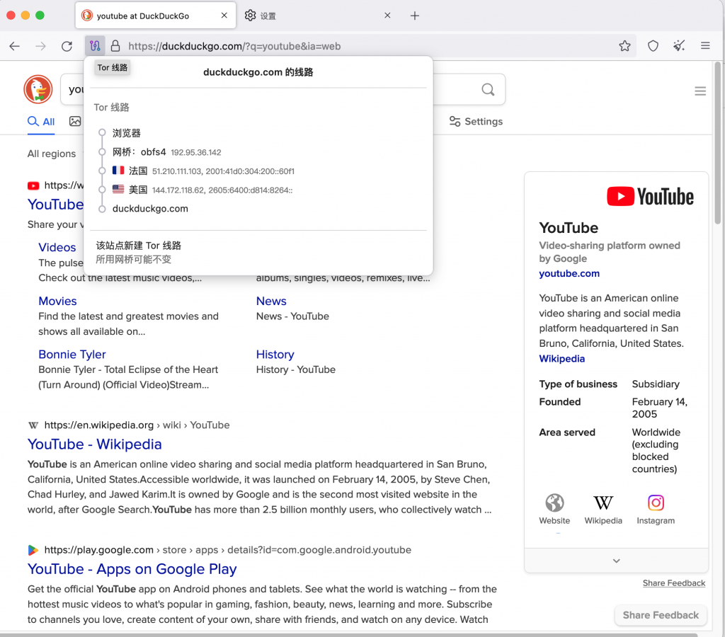Open the YouTube - Wikipedia result link
725x637 pixels.
(x=94, y=444)
